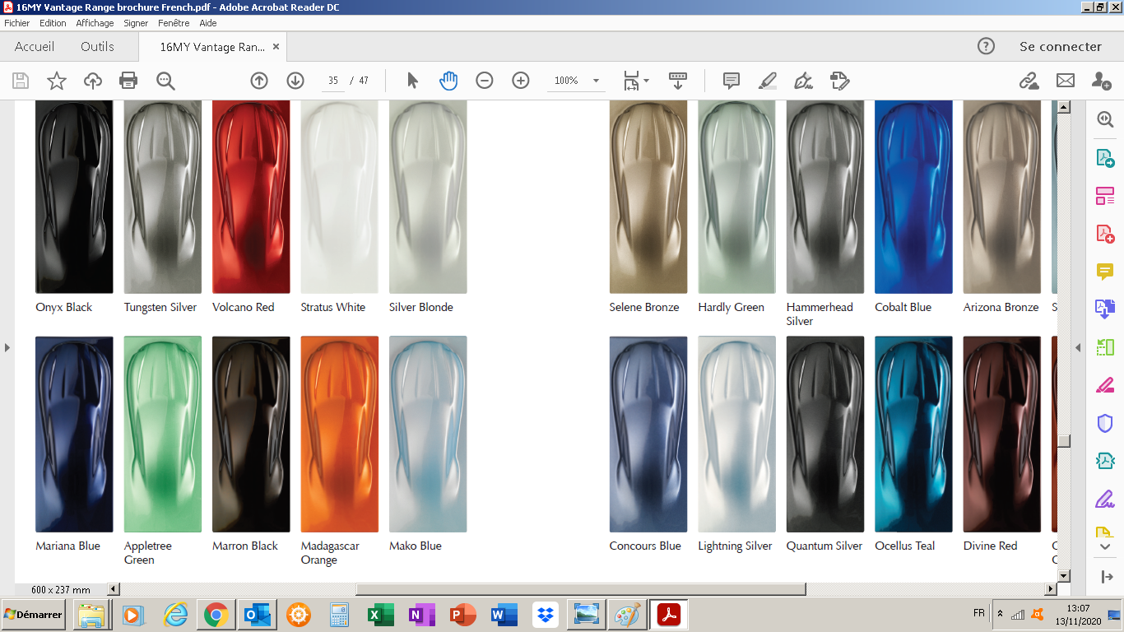This screenshot has height=632, width=1124.
Task: Click the page number field showing 35
Action: tap(332, 81)
